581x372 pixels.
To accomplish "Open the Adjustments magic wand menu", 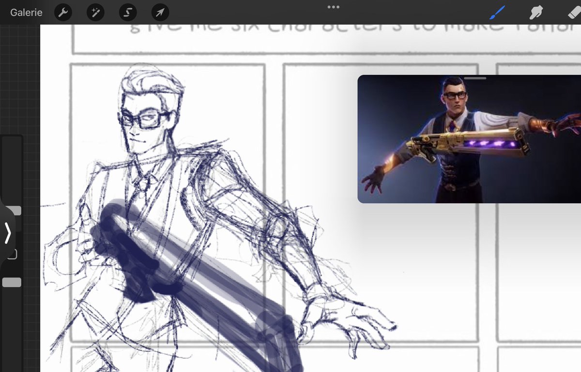I will click(95, 13).
